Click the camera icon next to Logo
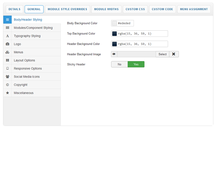The height and width of the screenshot is (182, 216). point(7,44)
